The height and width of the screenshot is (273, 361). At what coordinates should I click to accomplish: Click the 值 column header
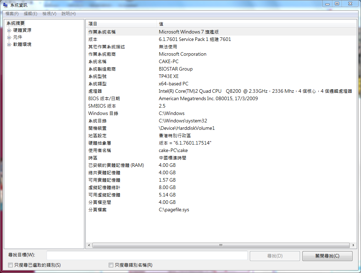click(x=257, y=24)
